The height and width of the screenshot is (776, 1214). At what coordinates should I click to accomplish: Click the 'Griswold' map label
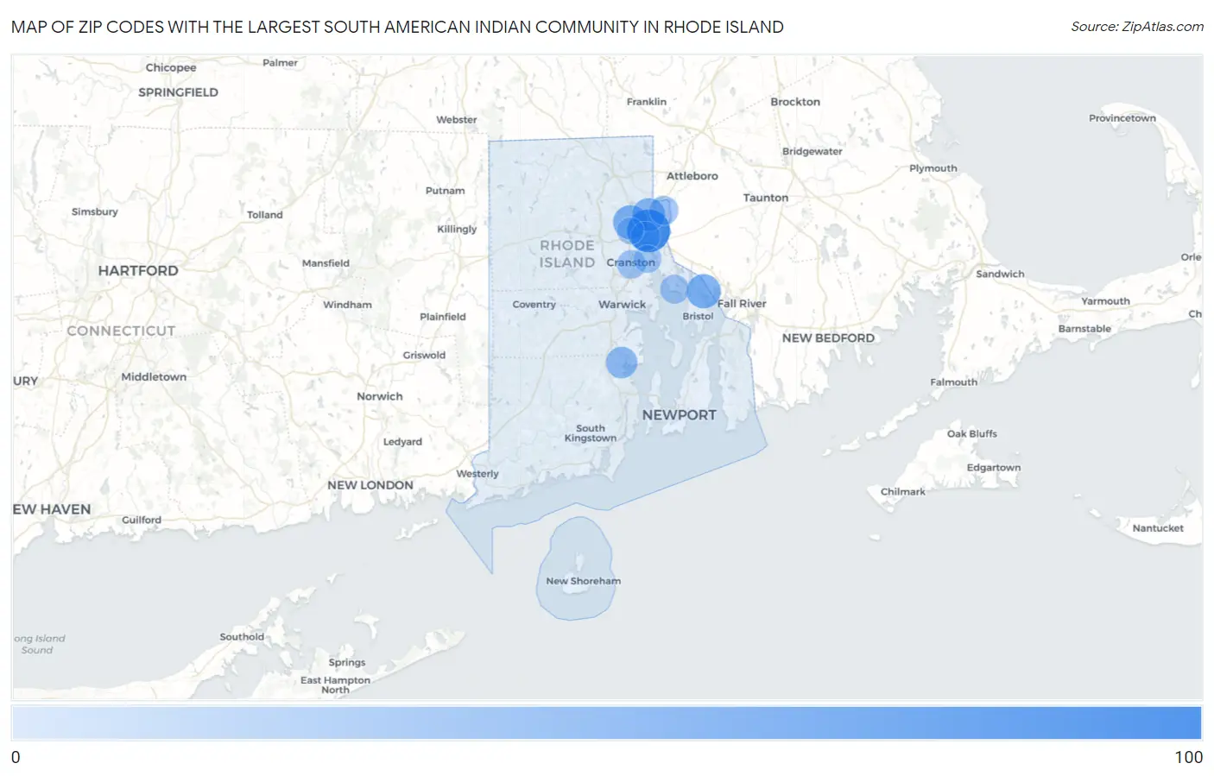[x=424, y=356]
